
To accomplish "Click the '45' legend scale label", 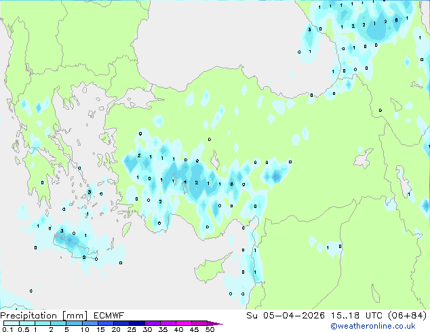I will [194, 329].
